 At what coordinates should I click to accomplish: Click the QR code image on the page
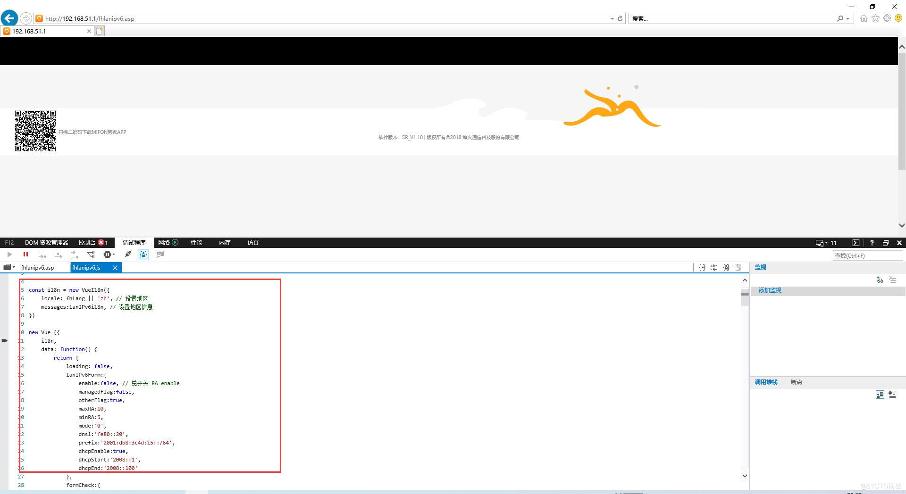(35, 131)
